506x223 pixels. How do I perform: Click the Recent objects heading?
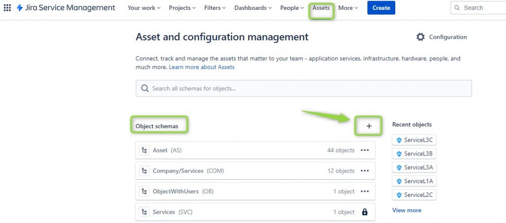412,124
